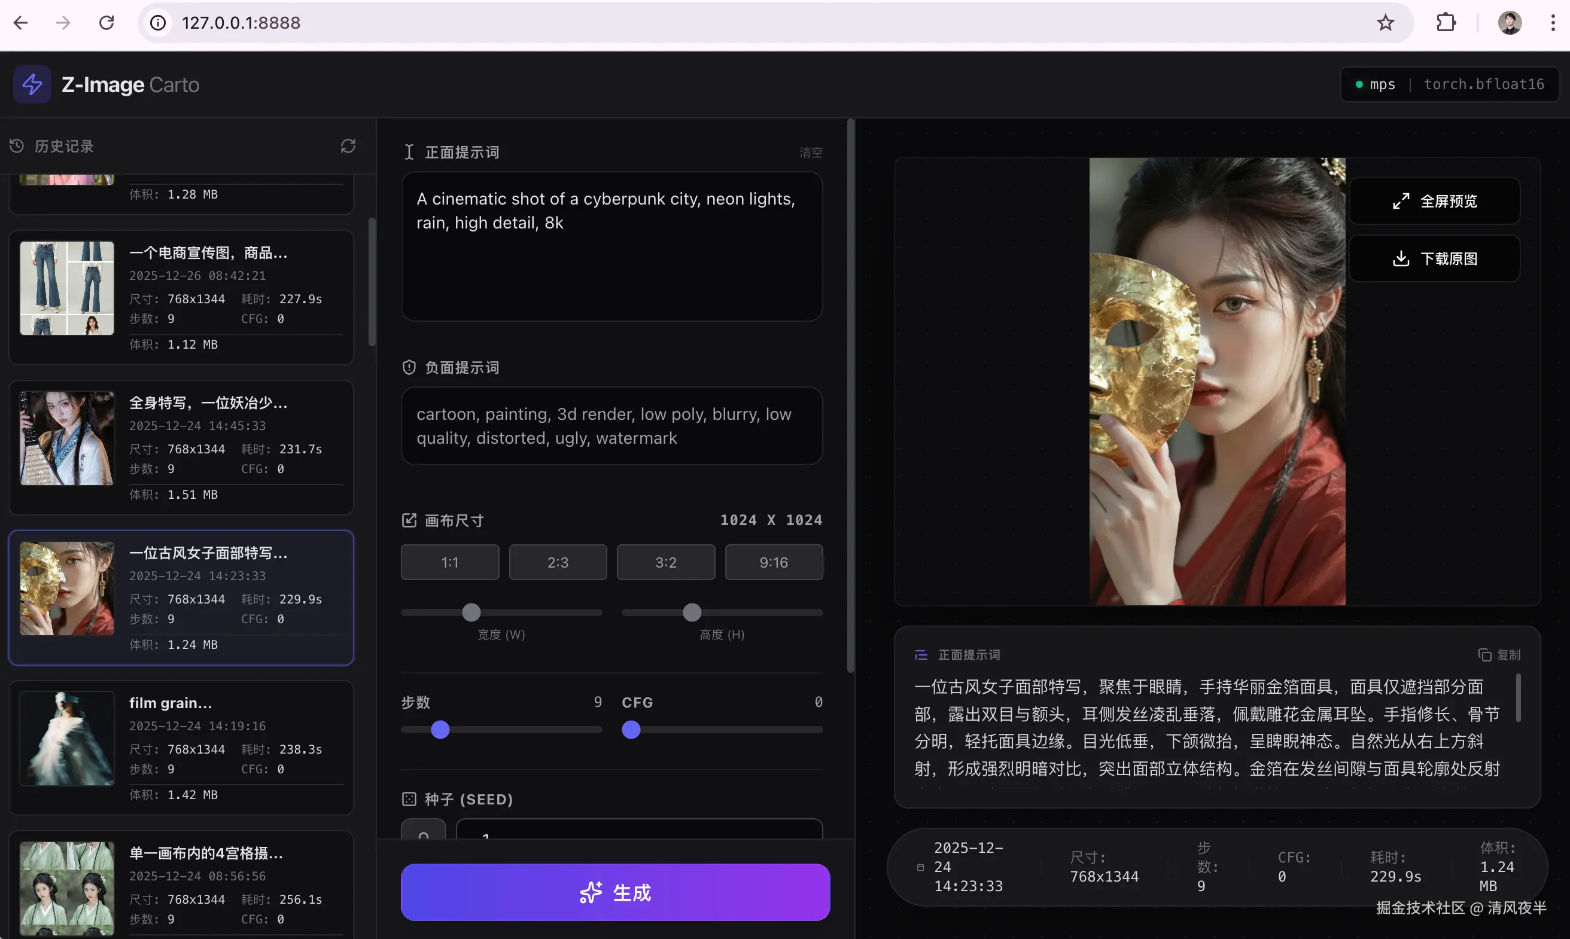This screenshot has width=1570, height=939.
Task: Click the site info icon in address bar
Action: point(157,23)
